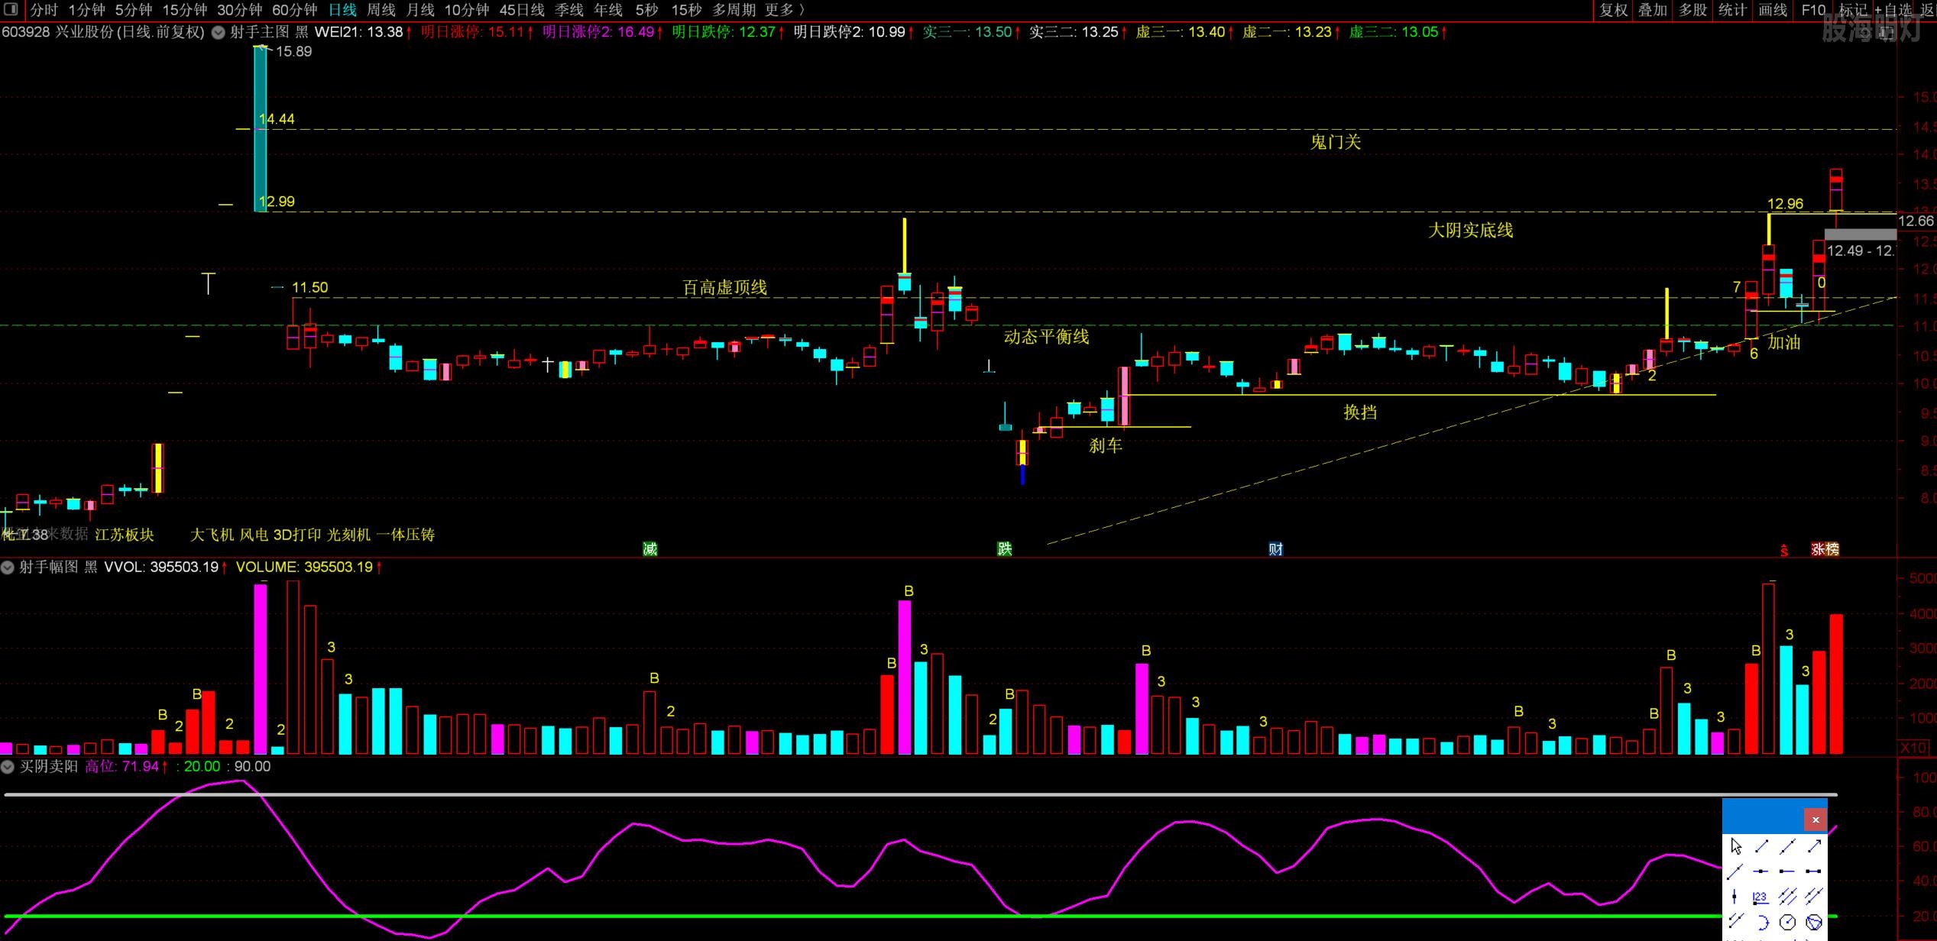Open F10 company info
This screenshot has width=1937, height=941.
coord(1812,9)
